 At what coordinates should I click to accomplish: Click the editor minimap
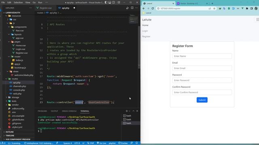point(134,19)
